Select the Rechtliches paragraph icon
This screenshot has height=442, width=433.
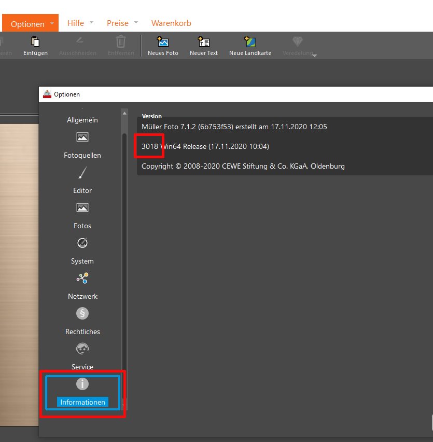click(82, 313)
